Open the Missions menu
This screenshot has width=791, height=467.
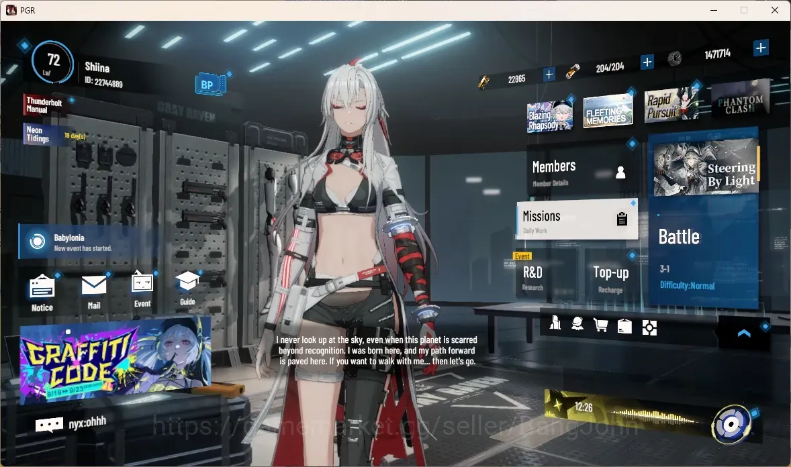tap(577, 220)
